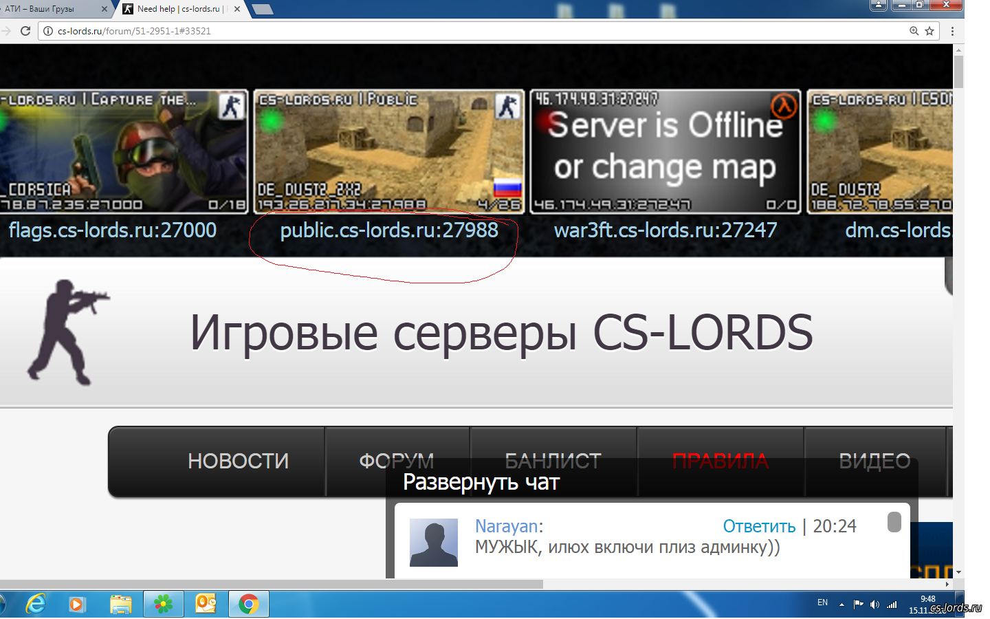Click the flags.cs-lords.ru:27000 link
Viewport: 990px width, 619px height.
click(112, 230)
